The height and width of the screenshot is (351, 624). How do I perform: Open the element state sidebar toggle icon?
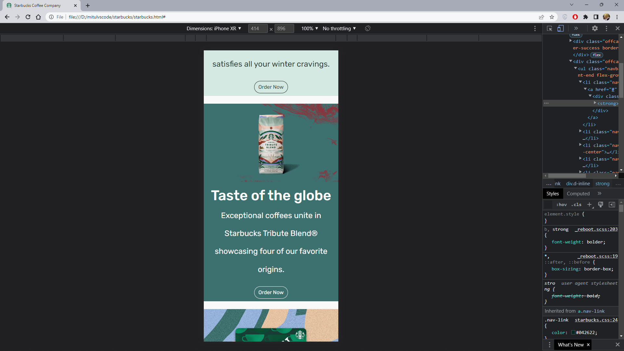612,204
